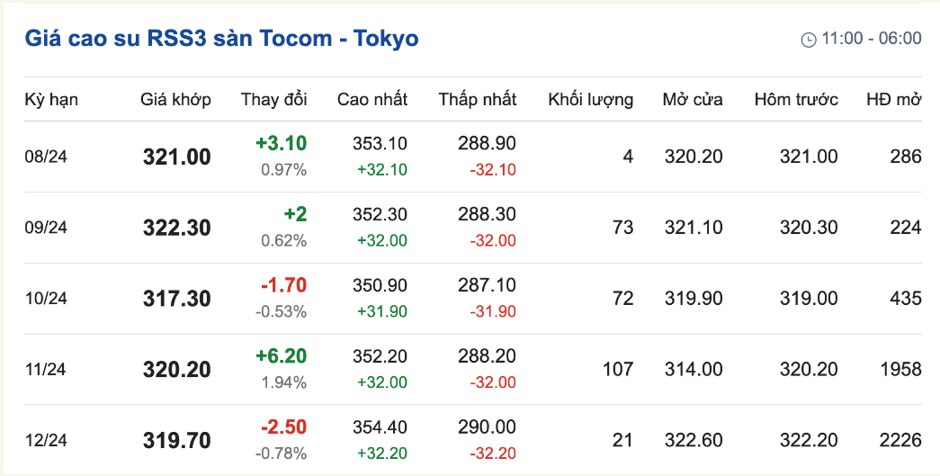Open the 11/24 contract row
The width and height of the screenshot is (940, 476).
473,369
